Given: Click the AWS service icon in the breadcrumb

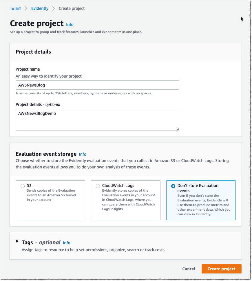Looking at the screenshot, I should pos(16,8).
